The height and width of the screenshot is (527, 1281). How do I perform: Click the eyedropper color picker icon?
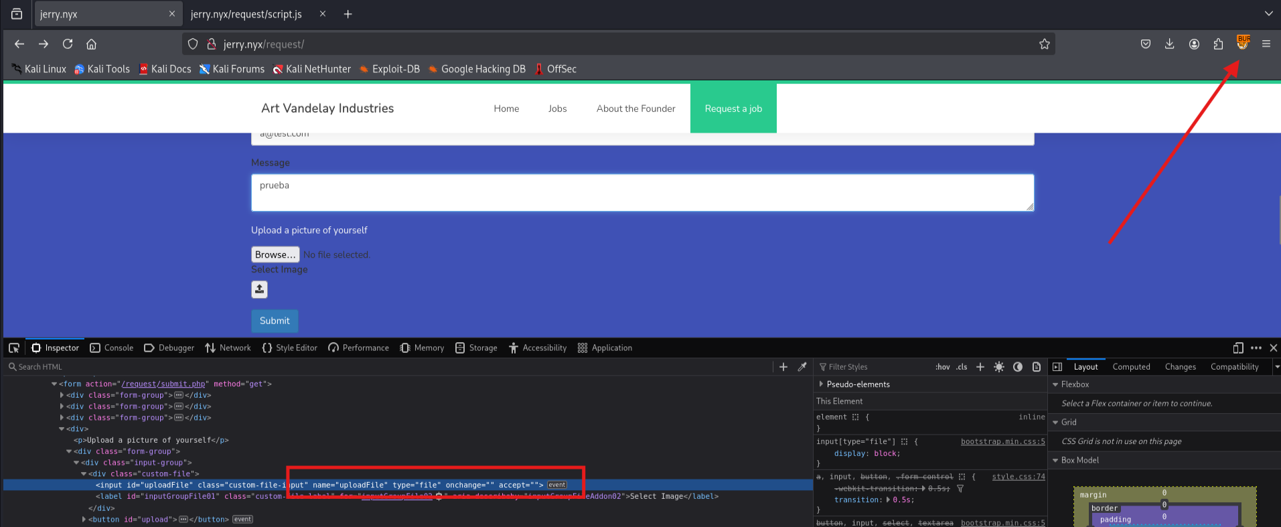[802, 367]
